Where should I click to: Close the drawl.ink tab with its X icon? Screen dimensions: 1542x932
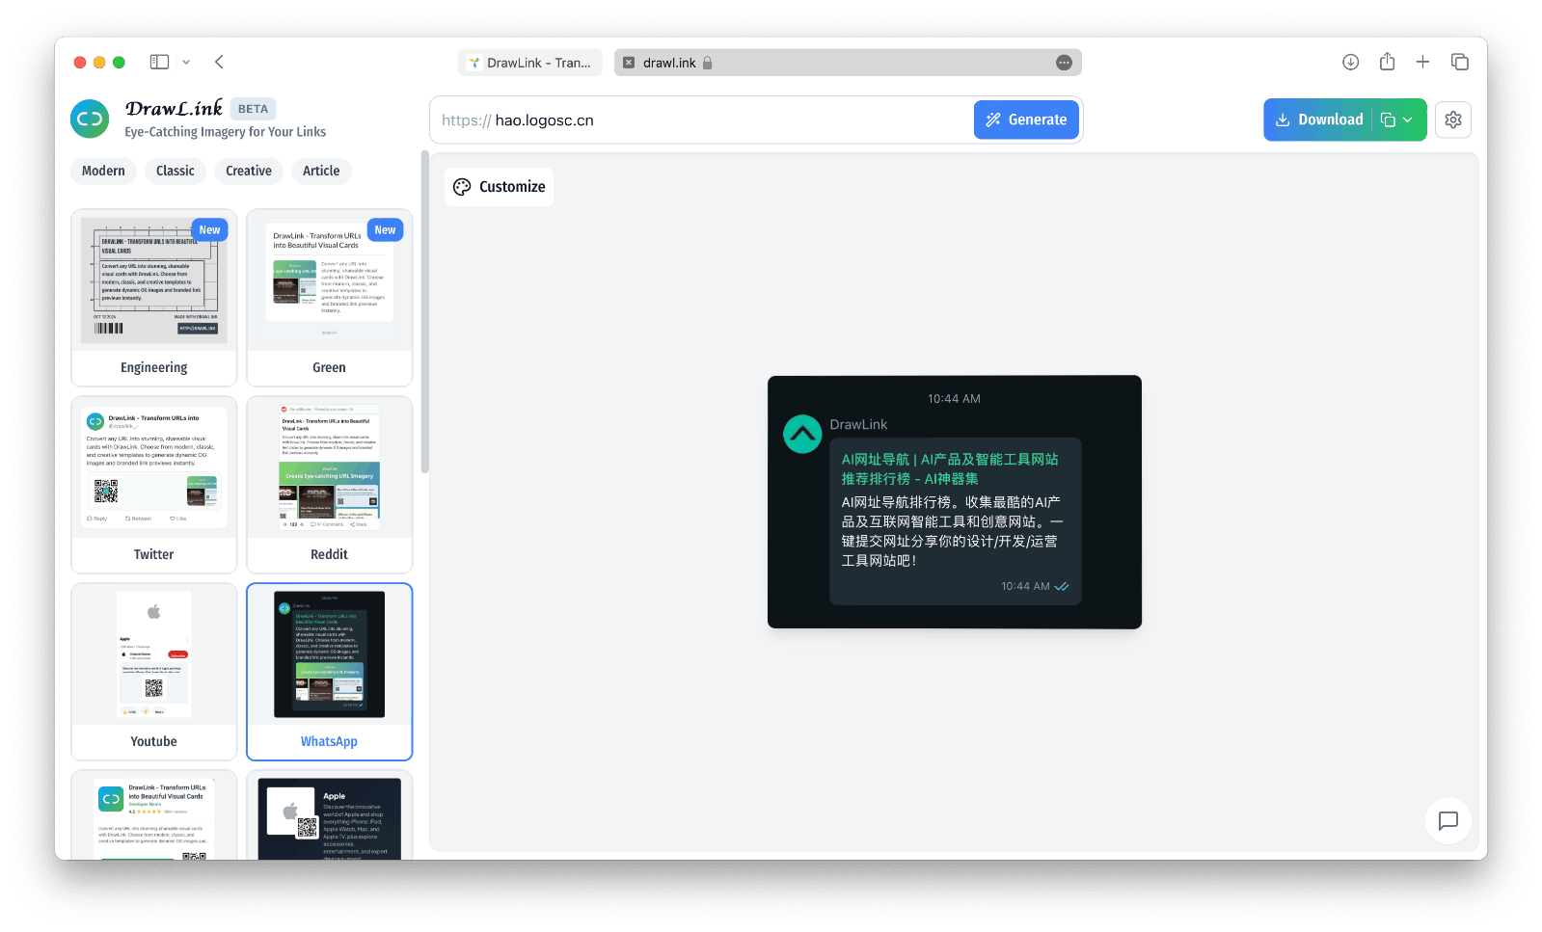coord(629,63)
